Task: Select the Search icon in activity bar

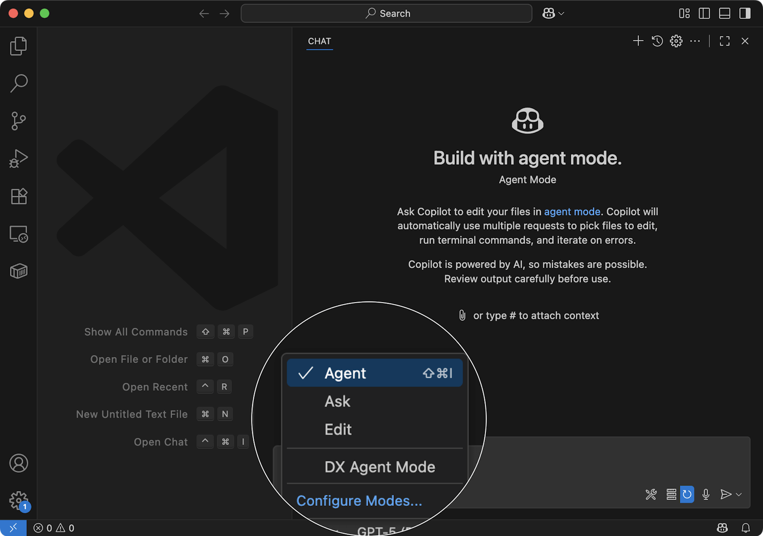Action: click(x=19, y=83)
